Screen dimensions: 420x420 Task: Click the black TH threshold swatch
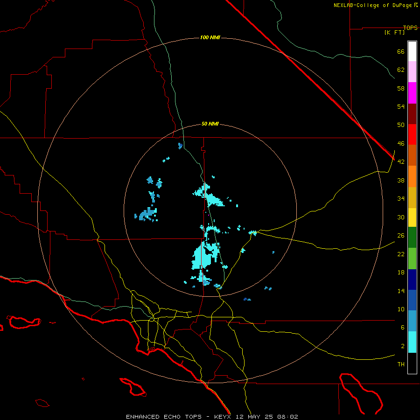click(x=412, y=363)
